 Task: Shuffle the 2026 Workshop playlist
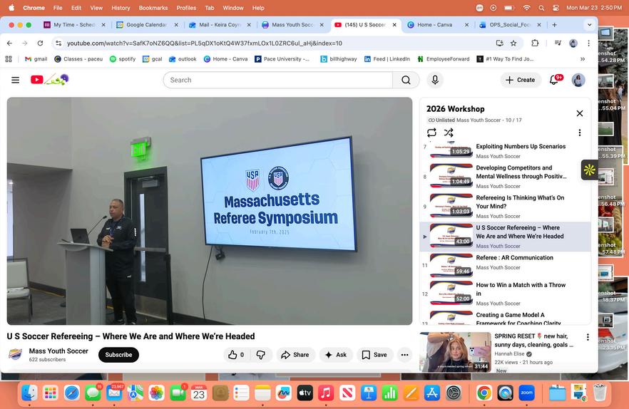(x=449, y=133)
